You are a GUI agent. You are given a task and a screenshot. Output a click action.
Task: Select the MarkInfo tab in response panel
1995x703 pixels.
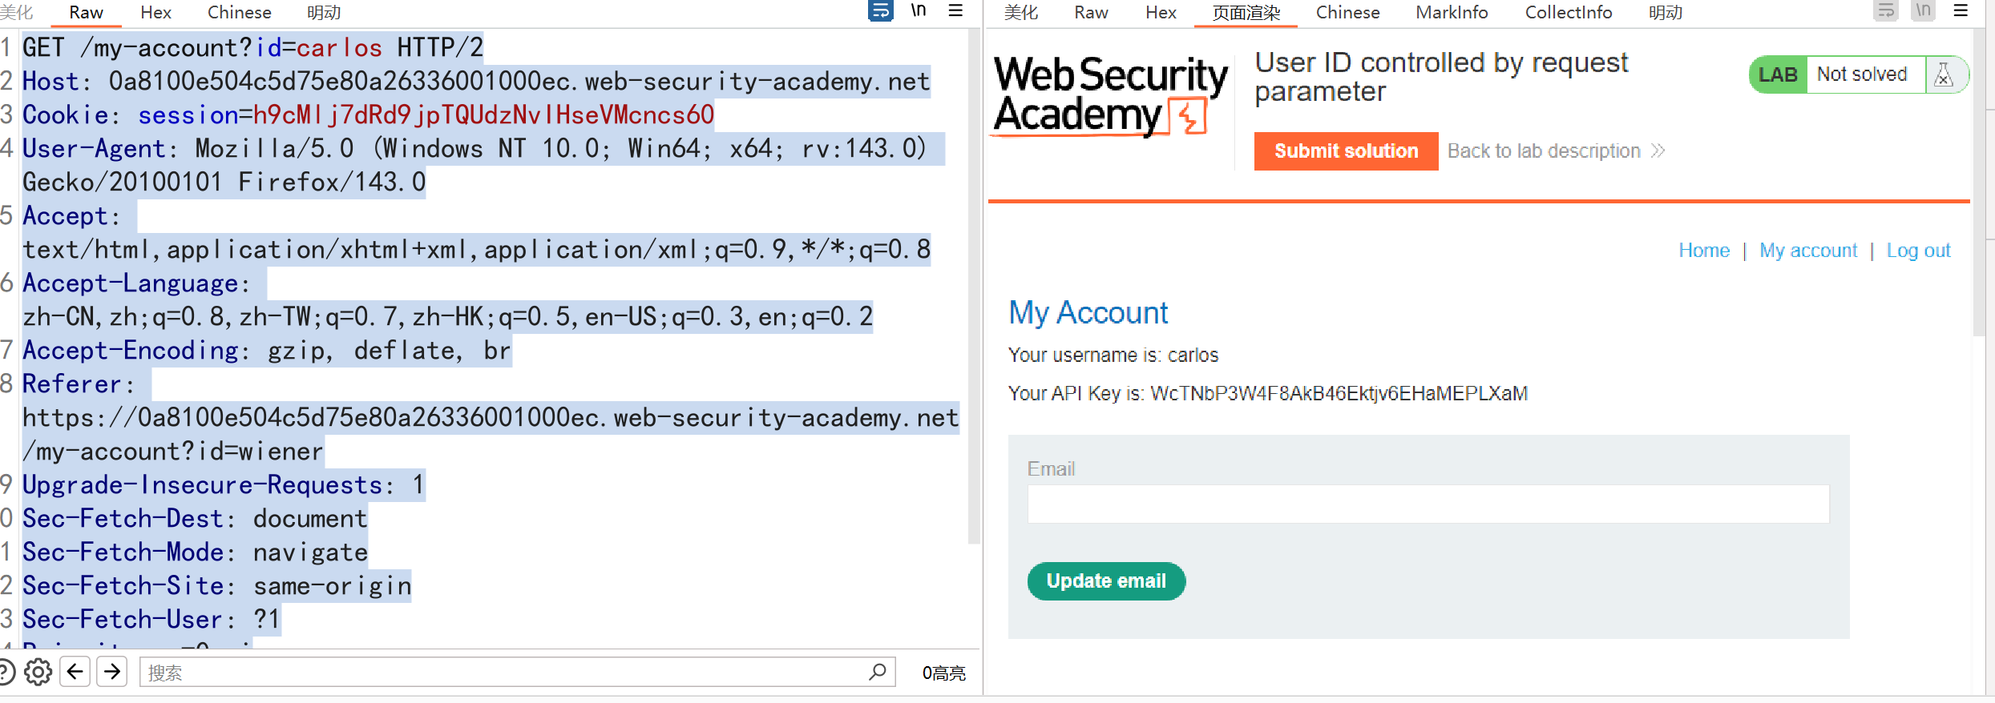[1451, 13]
